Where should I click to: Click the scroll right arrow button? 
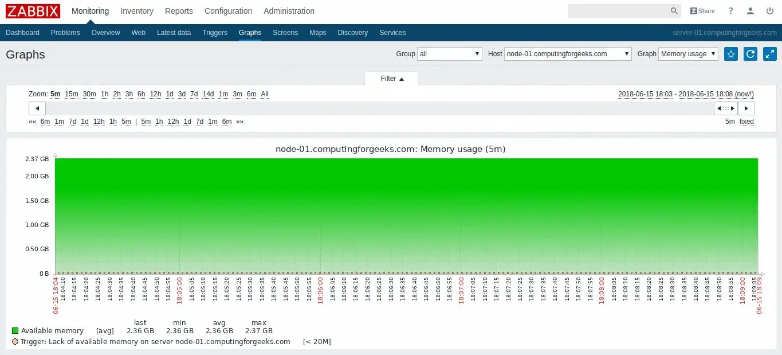coord(746,108)
